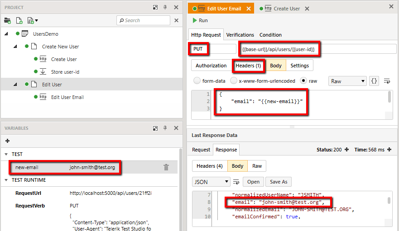
Task: Collapse the TEST variables section
Action: coord(6,154)
